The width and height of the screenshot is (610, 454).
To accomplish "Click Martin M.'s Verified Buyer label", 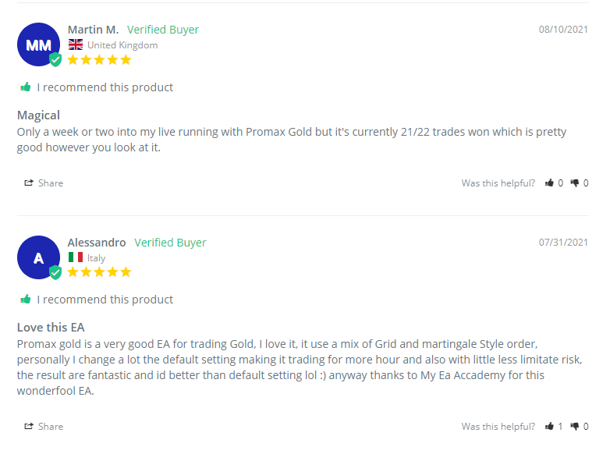I will point(163,30).
